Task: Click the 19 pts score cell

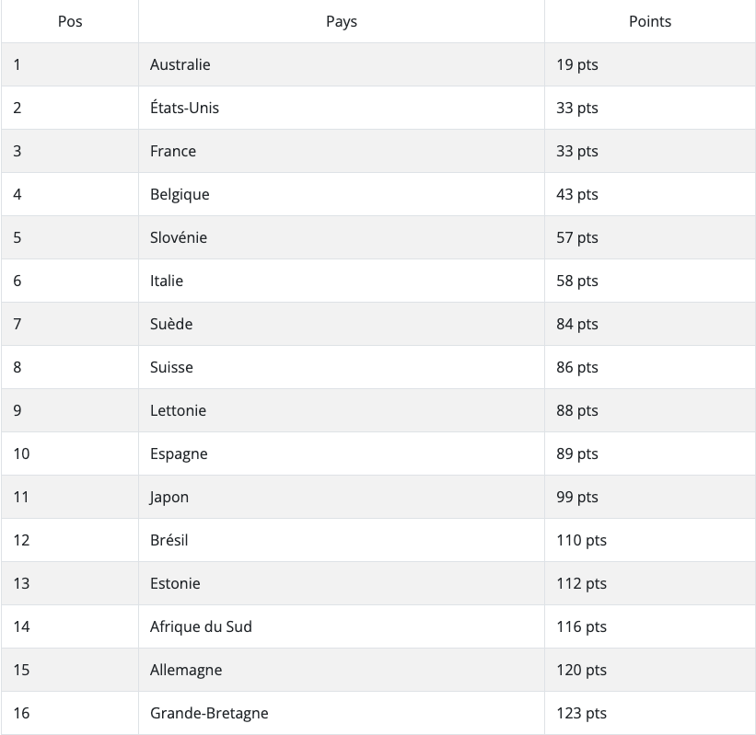Action: 577,64
